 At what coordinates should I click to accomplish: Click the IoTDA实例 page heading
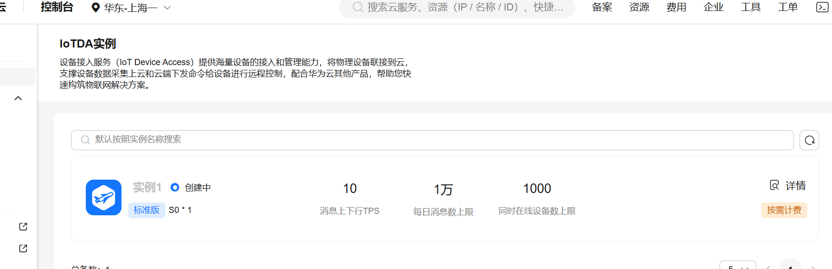(88, 44)
